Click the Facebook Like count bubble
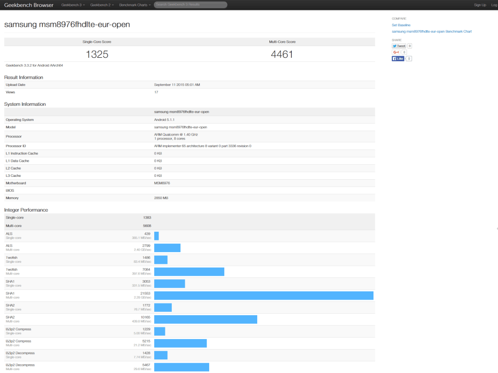 tap(409, 59)
